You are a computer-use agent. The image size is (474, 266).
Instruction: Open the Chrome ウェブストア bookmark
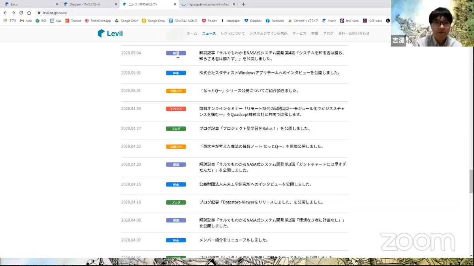pos(303,20)
